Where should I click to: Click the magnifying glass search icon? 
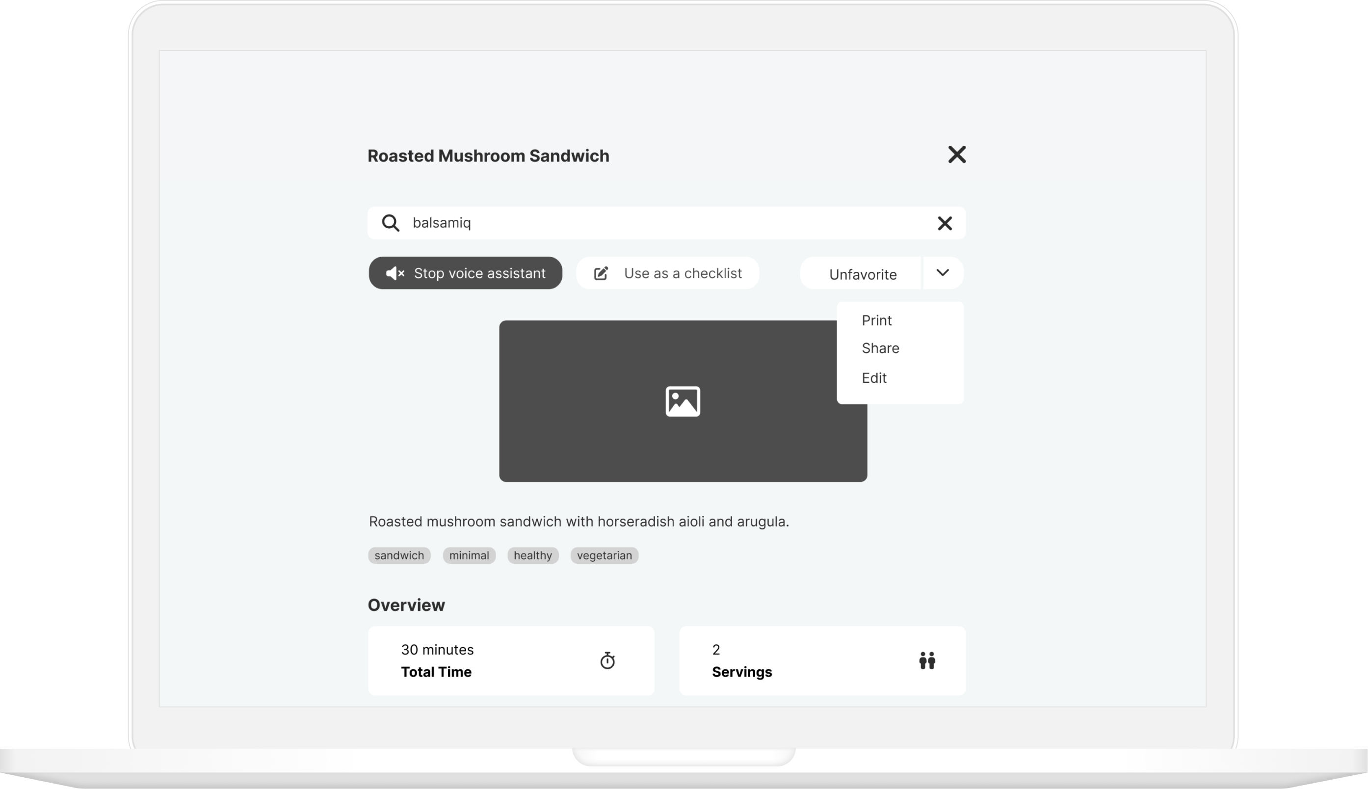point(390,223)
